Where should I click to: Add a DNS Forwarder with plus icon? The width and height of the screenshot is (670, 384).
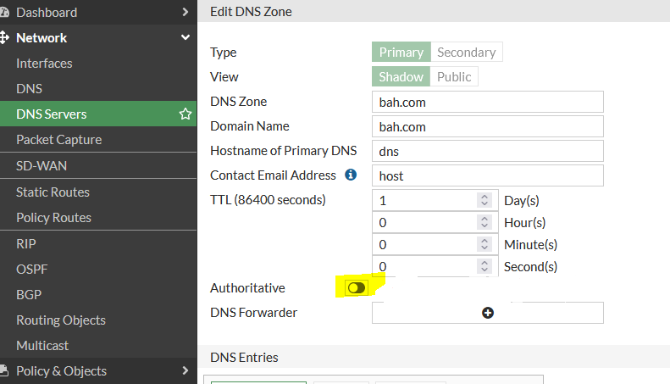coord(488,313)
